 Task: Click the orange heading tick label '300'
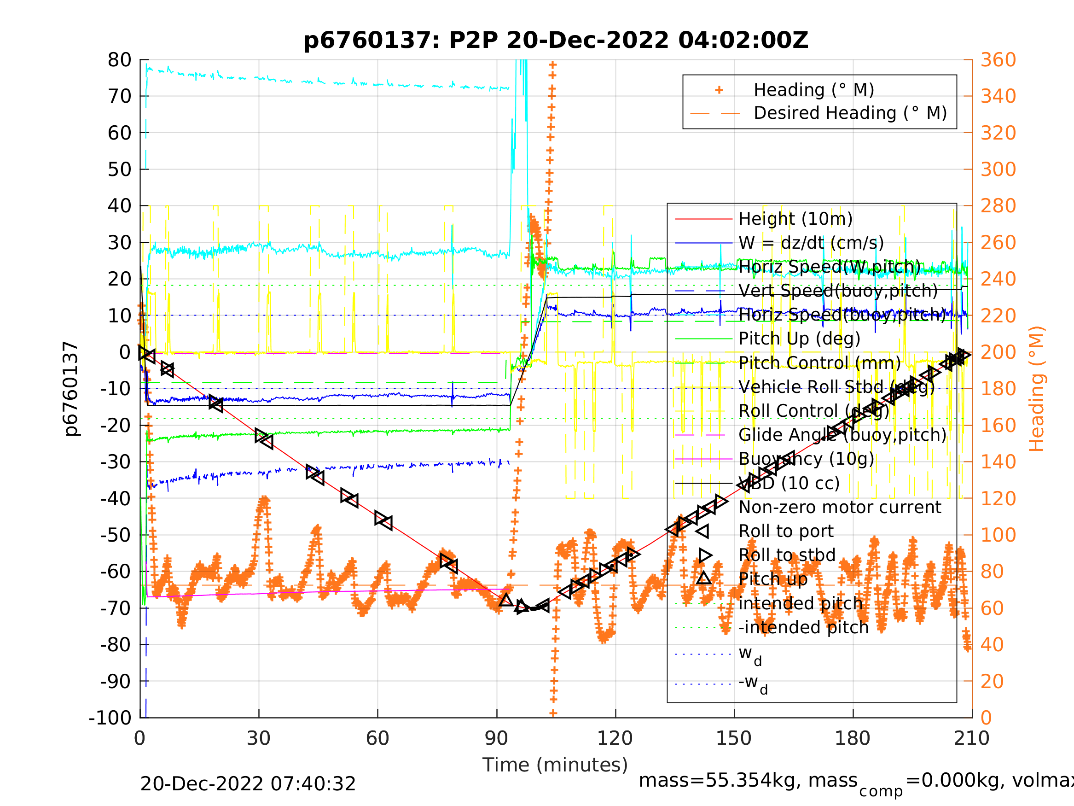pos(998,169)
